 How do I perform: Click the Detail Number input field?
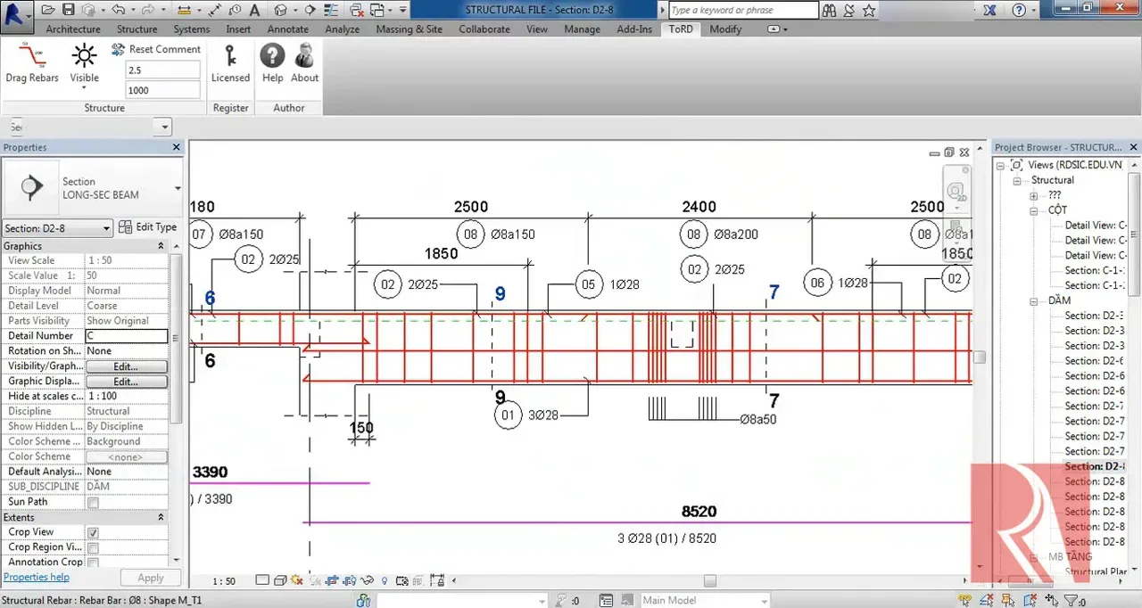pyautogui.click(x=126, y=336)
